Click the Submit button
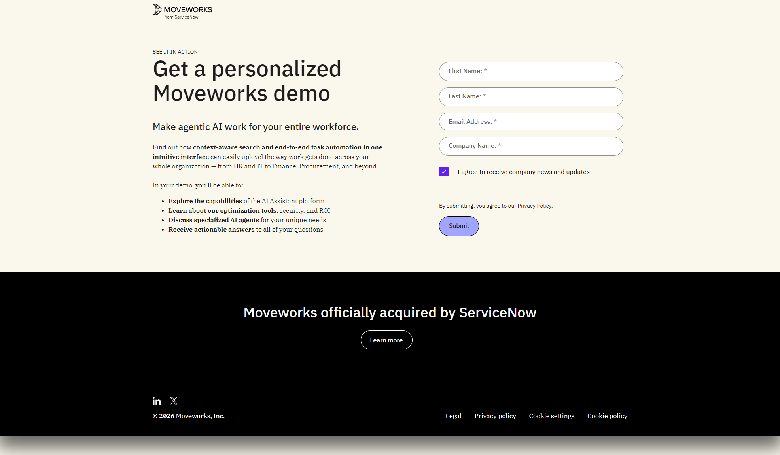Image resolution: width=780 pixels, height=455 pixels. [458, 226]
